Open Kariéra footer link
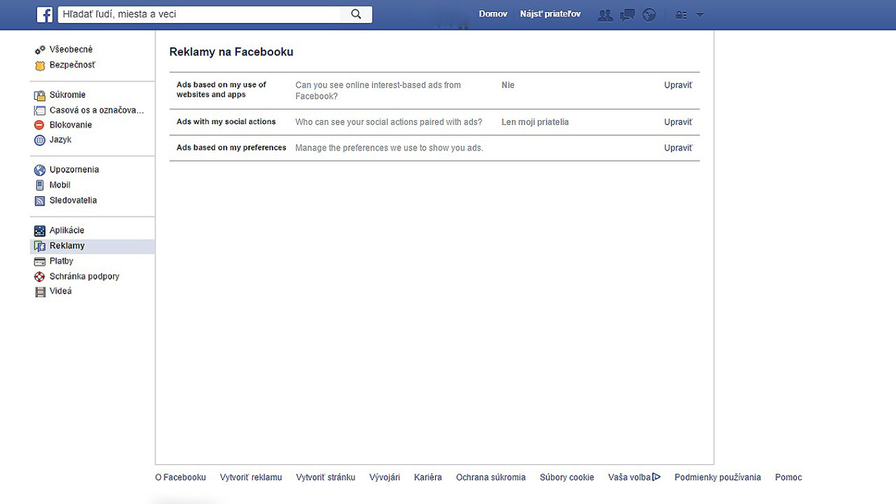896x504 pixels. pos(428,477)
